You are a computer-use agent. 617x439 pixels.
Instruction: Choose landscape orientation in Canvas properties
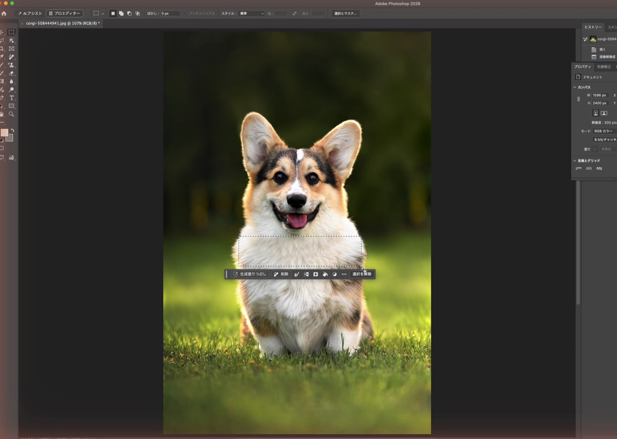[604, 113]
